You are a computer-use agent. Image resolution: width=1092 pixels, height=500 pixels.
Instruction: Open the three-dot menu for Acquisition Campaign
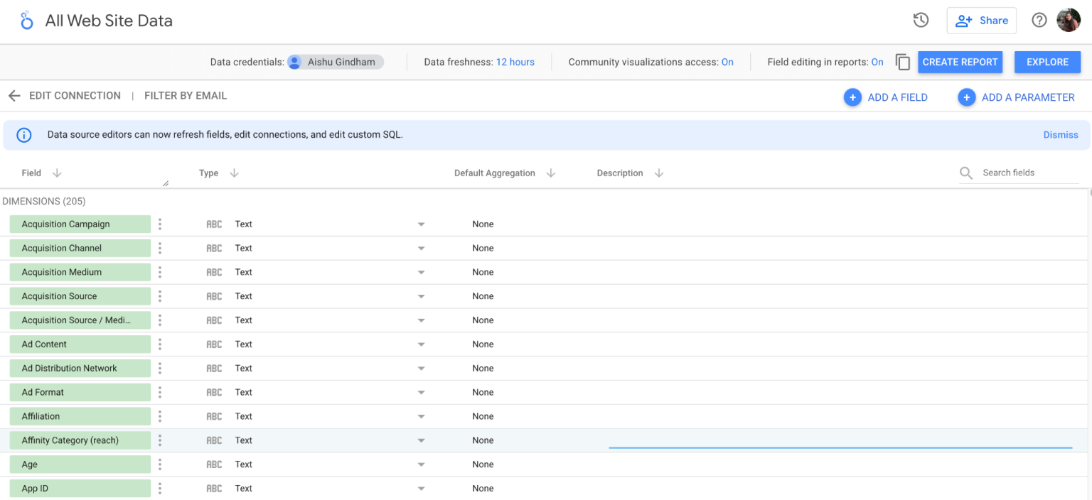160,224
